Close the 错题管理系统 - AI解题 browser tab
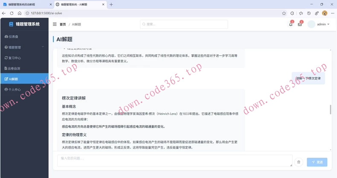 coord(103,5)
